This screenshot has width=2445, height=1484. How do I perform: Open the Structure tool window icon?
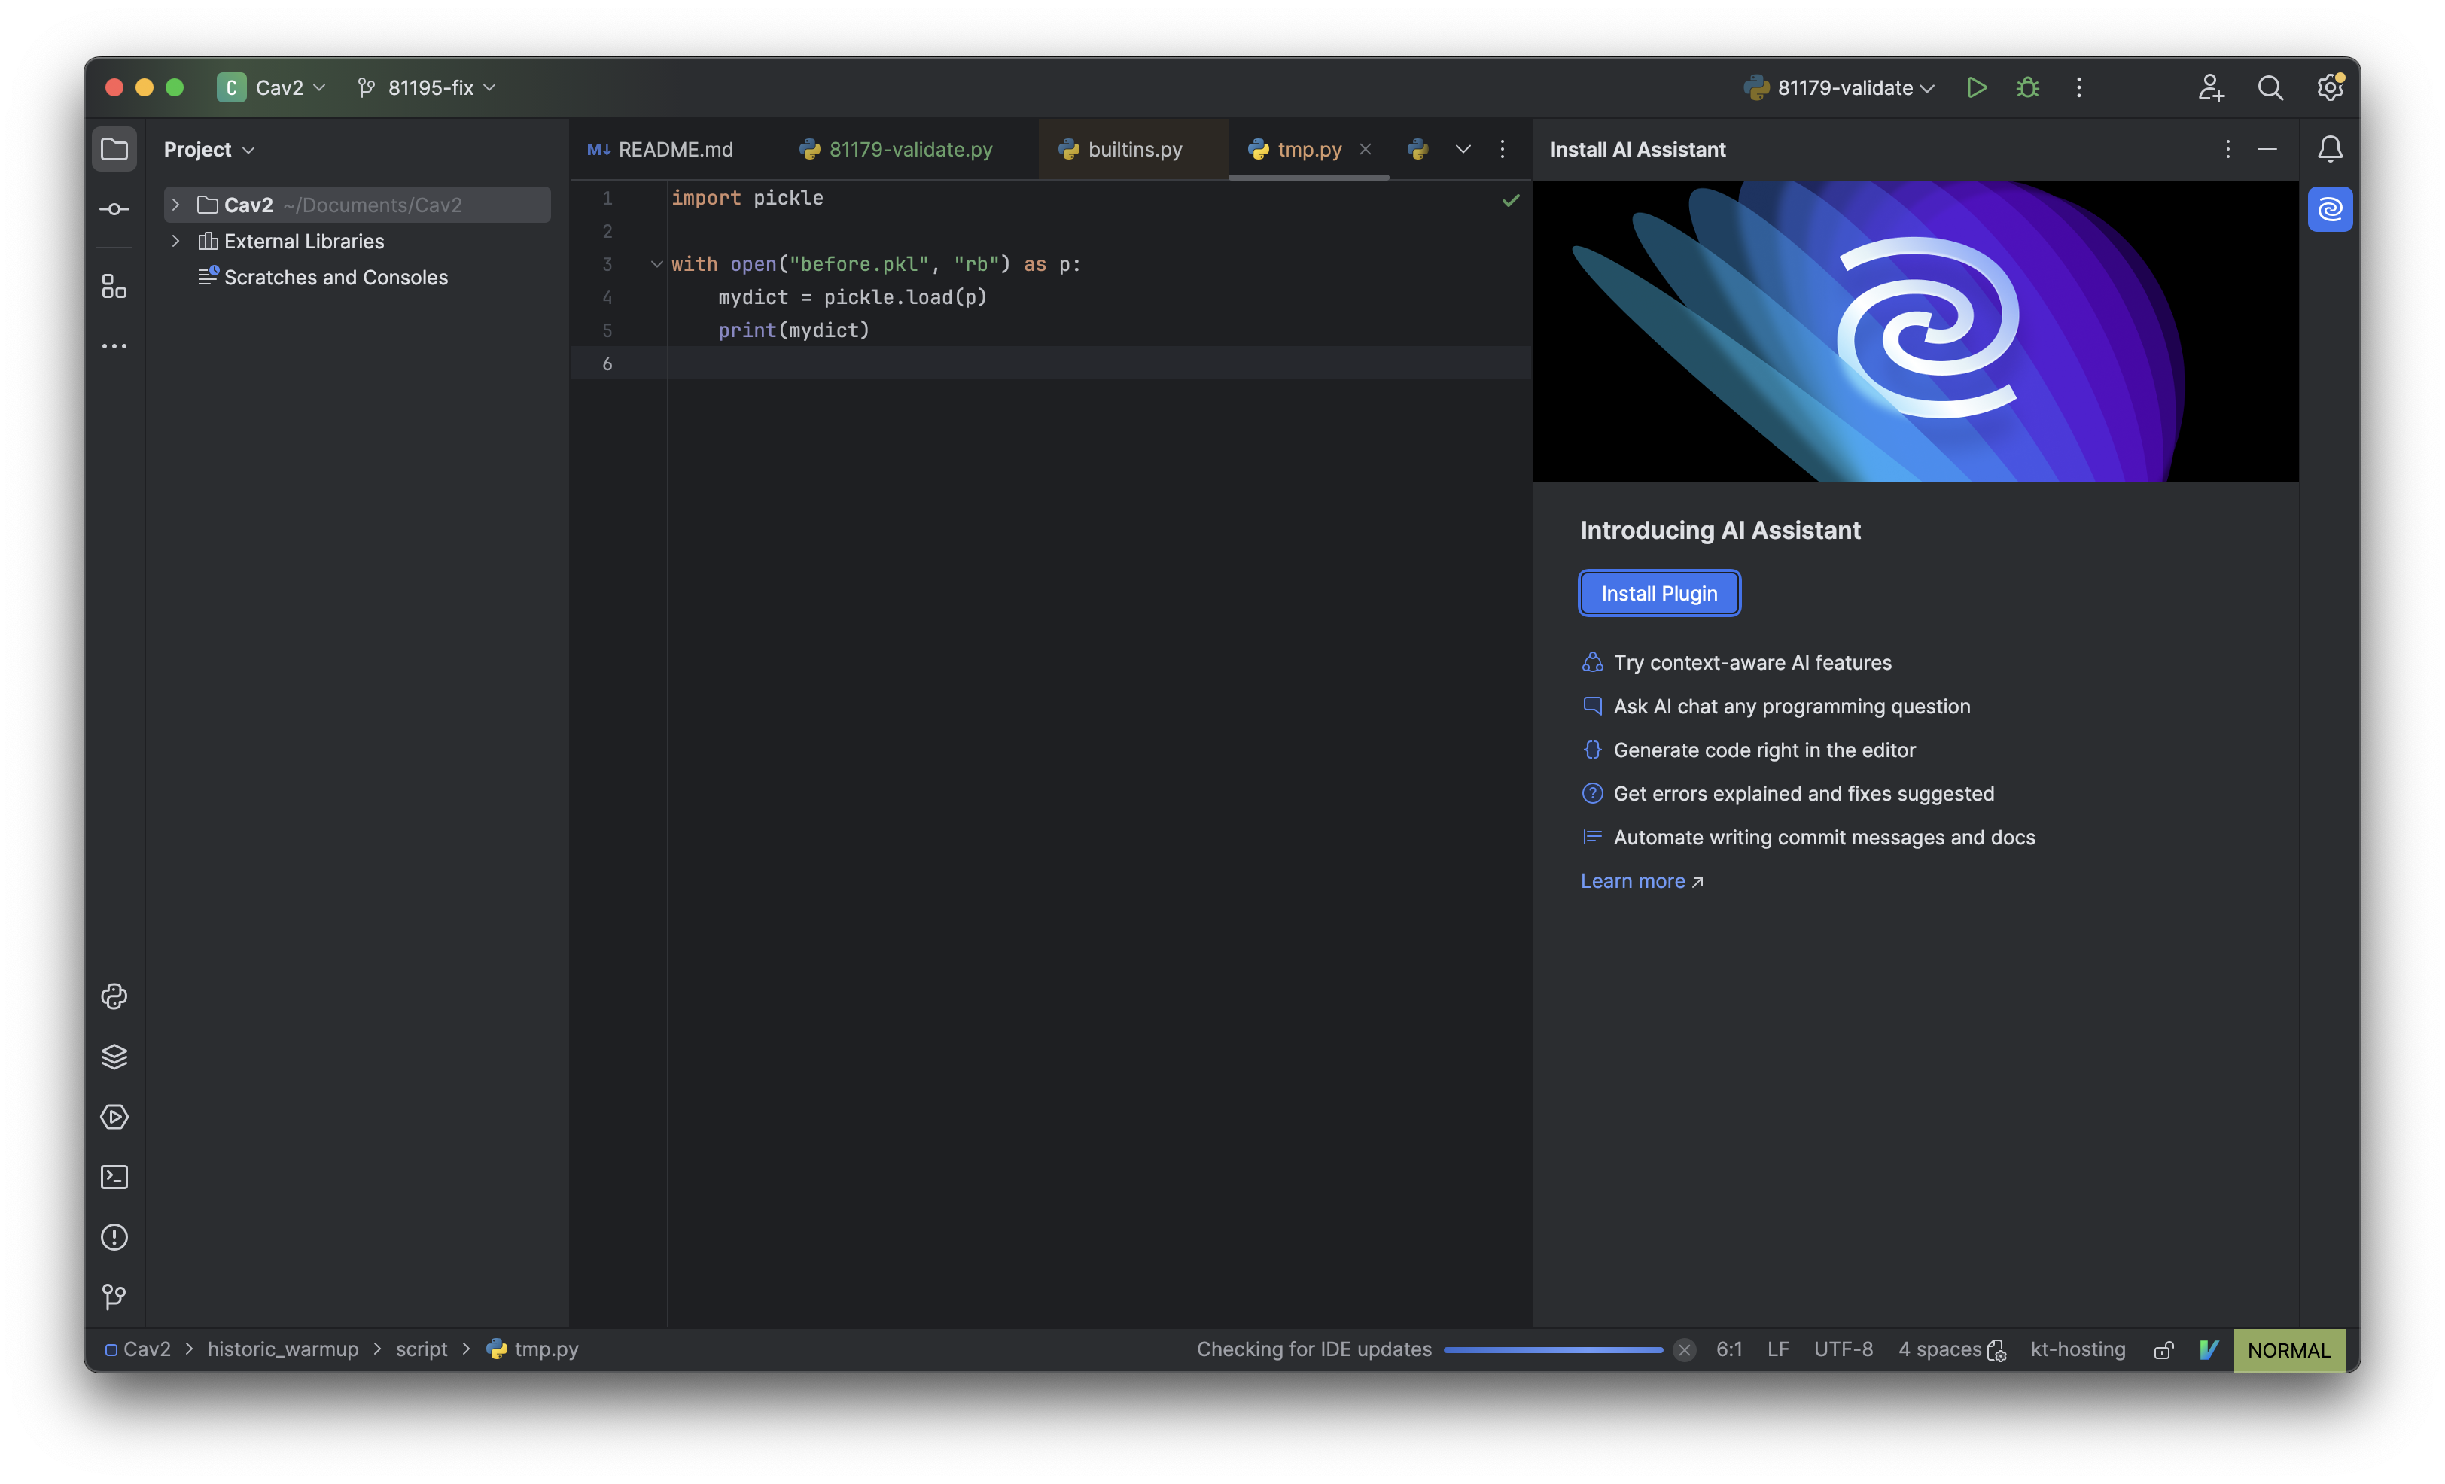pyautogui.click(x=114, y=287)
